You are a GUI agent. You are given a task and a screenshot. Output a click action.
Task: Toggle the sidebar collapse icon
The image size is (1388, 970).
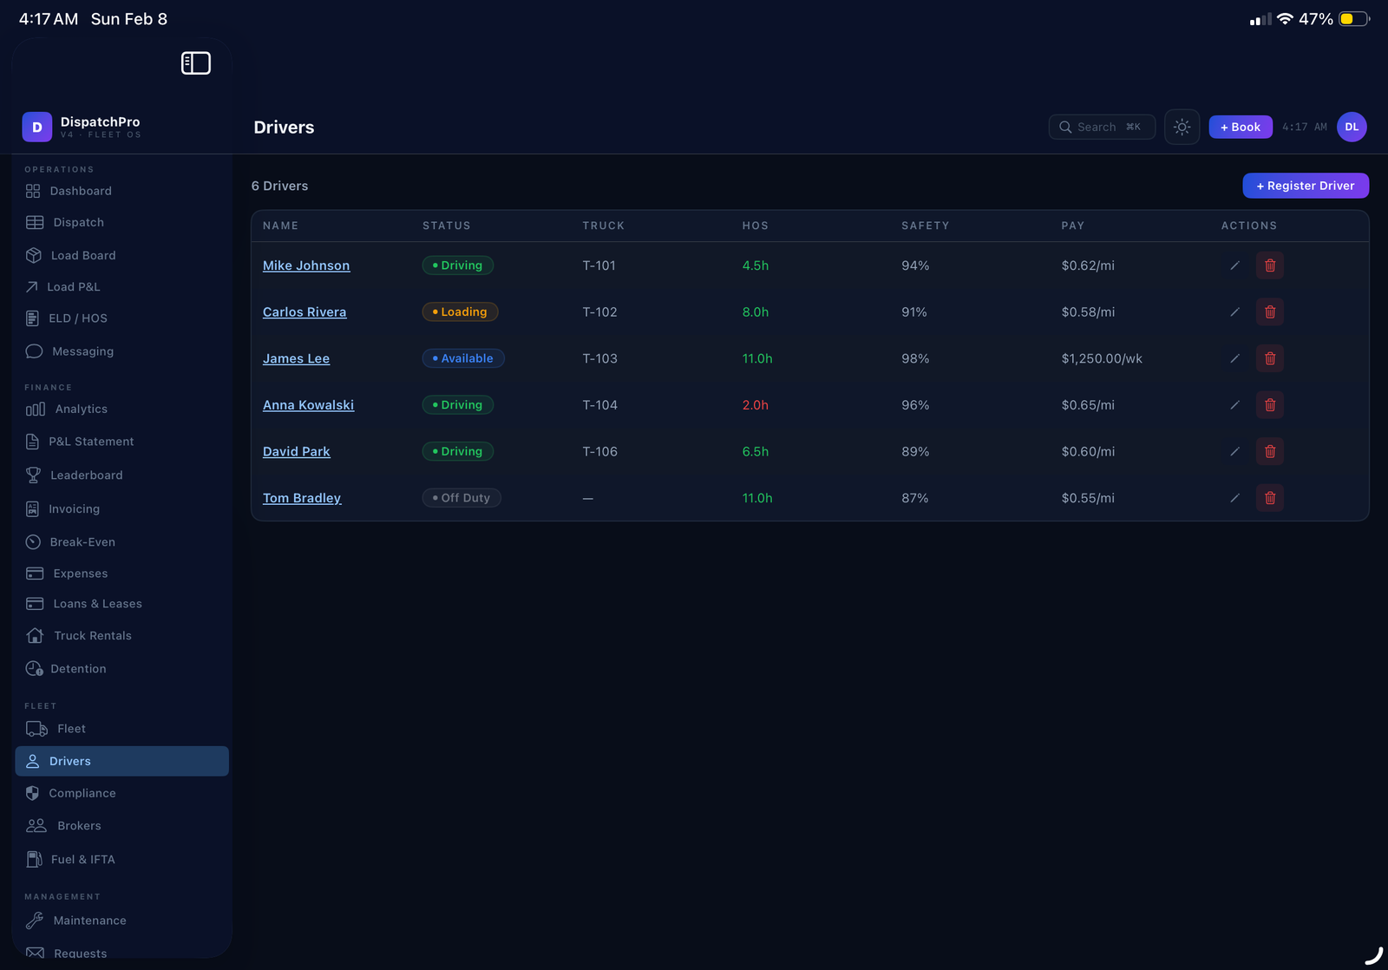point(195,63)
